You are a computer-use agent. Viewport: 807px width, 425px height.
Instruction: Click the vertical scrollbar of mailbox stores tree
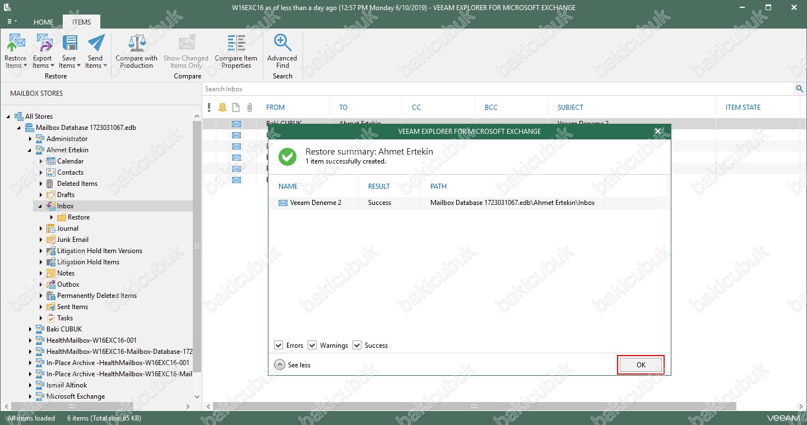point(197,246)
